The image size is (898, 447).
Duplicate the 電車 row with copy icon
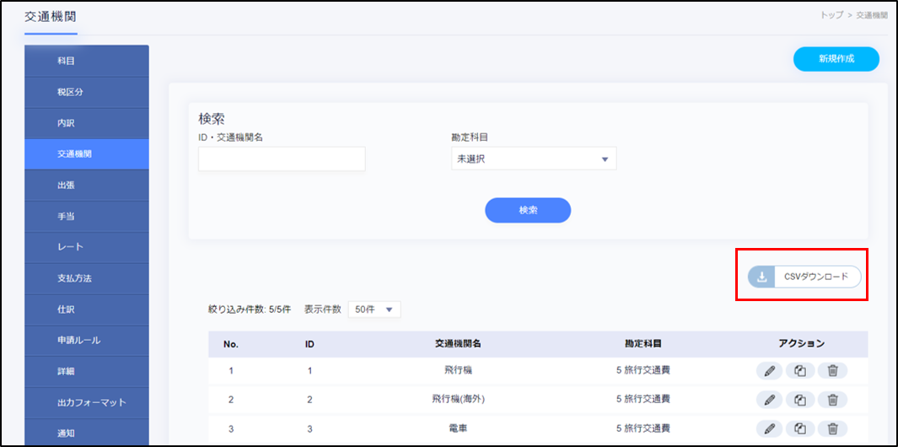(801, 428)
